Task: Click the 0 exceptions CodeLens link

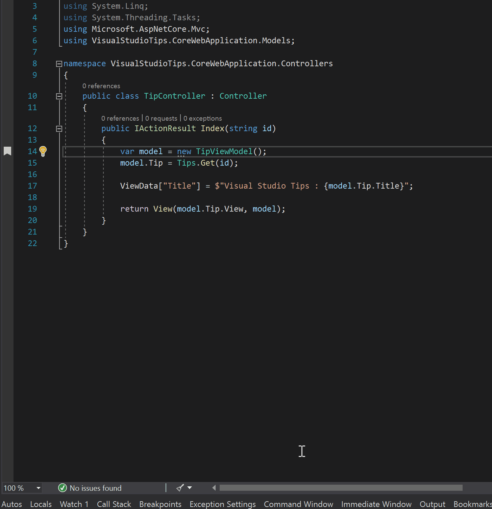Action: pos(203,118)
